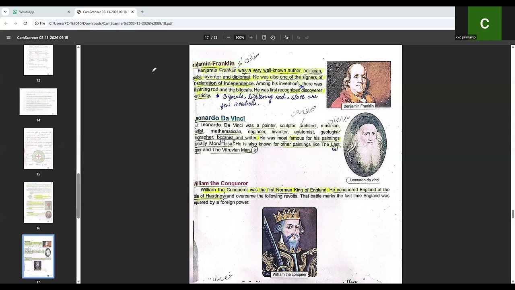Screen dimensions: 515x290
Task: Rotate the PDF counterclockwise
Action: [x=273, y=37]
